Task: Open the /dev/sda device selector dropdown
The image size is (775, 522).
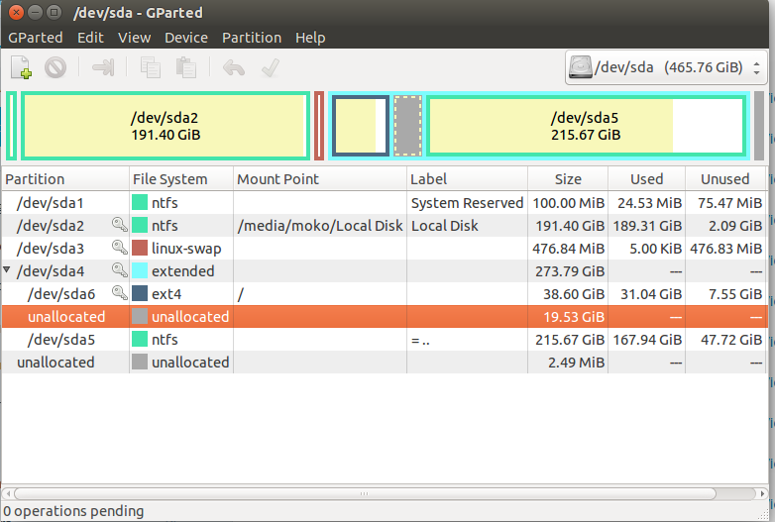Action: click(666, 67)
